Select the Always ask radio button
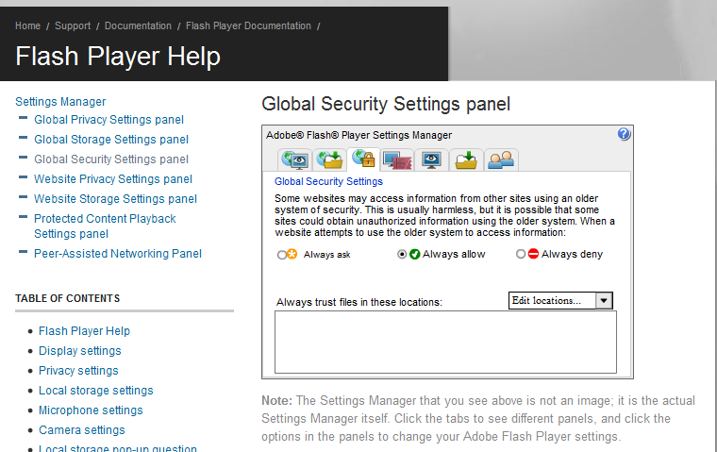717x452 pixels. point(282,255)
